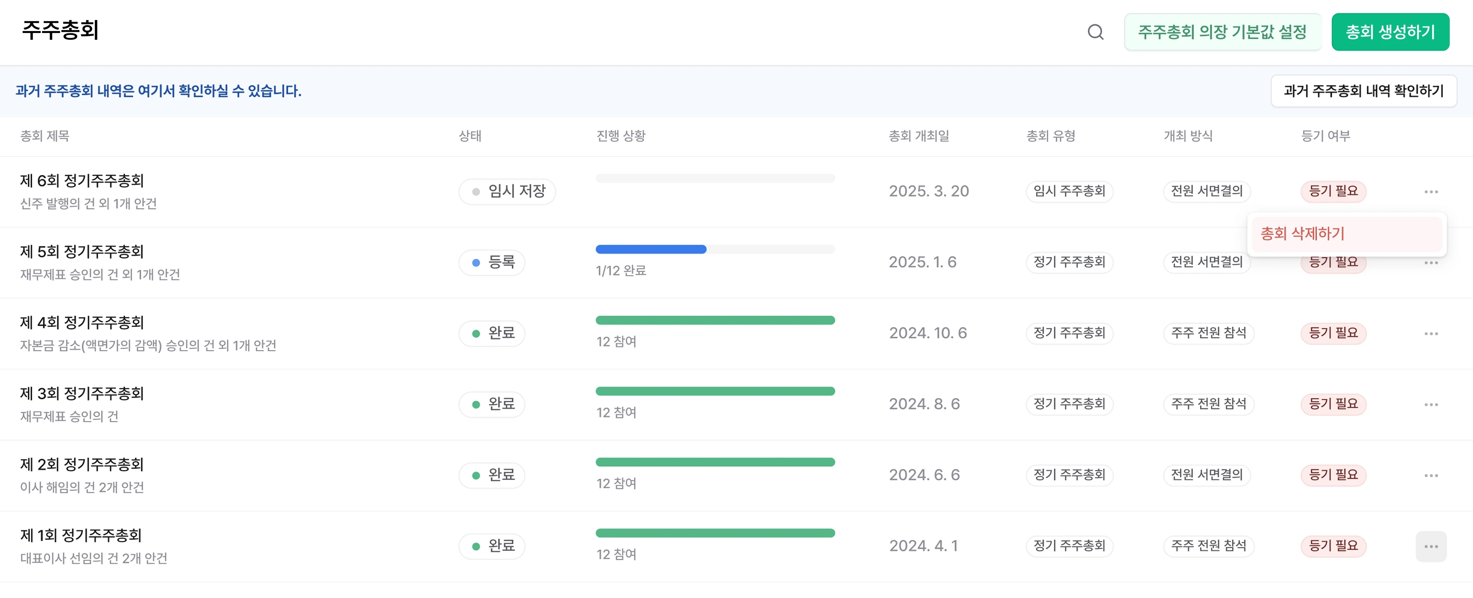Select the 완료 status badge on 제 1회
The width and height of the screenshot is (1473, 598).
tap(492, 546)
